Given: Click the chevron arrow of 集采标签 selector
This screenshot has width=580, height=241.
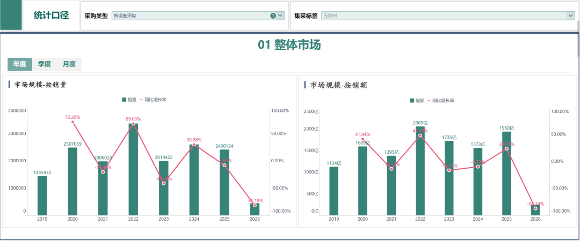Looking at the screenshot, I should pos(570,16).
